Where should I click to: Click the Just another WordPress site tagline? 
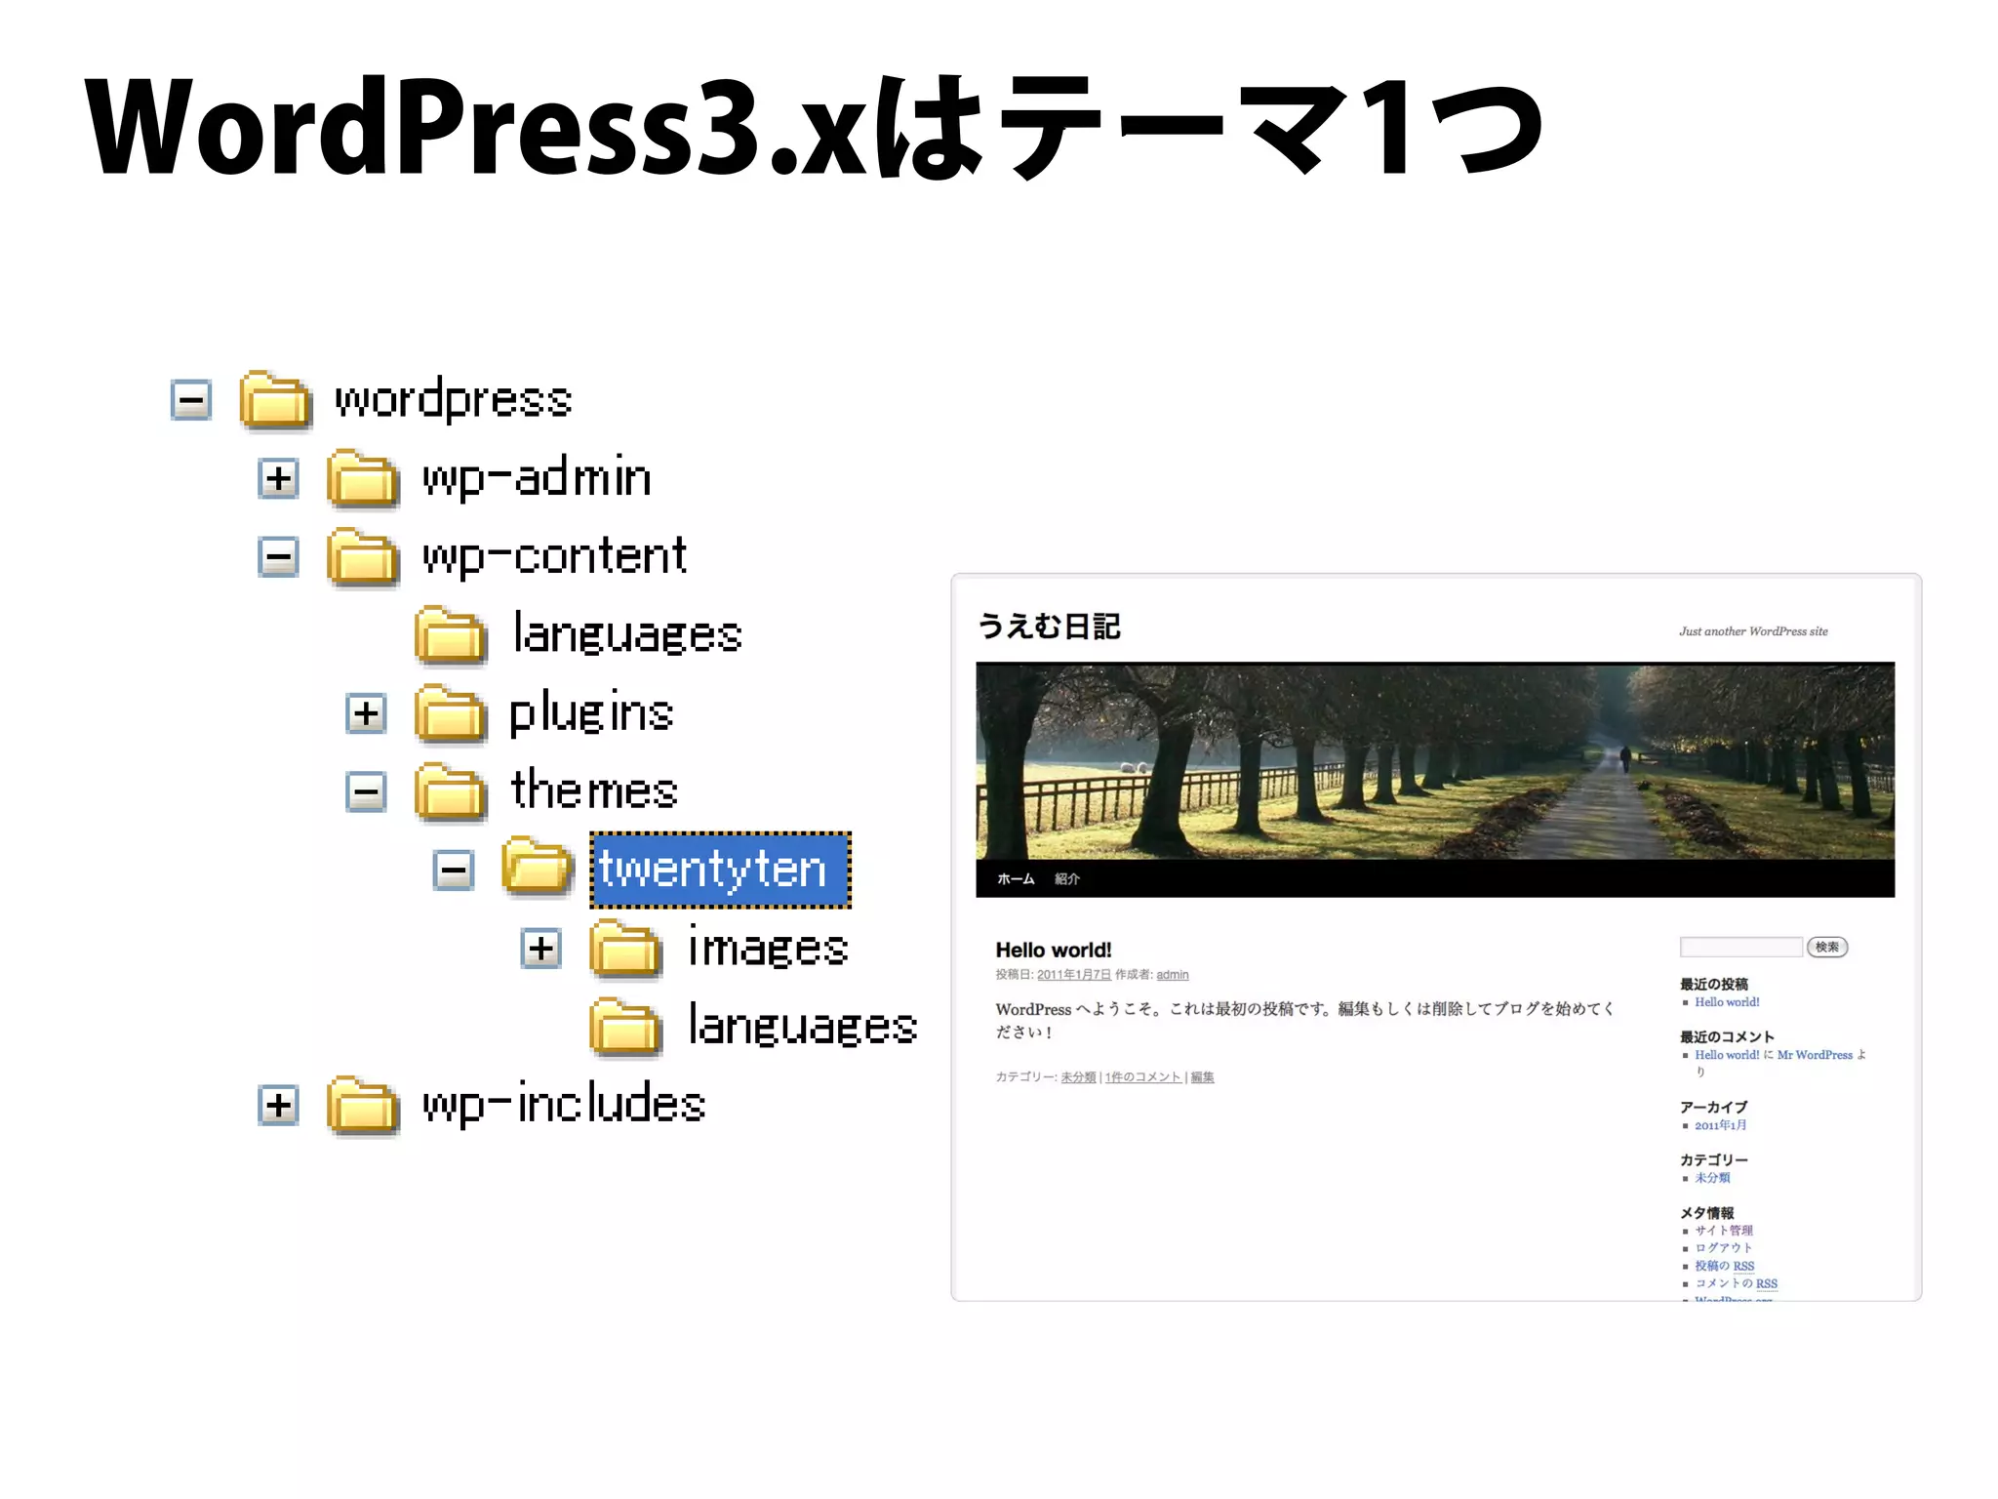1753,631
